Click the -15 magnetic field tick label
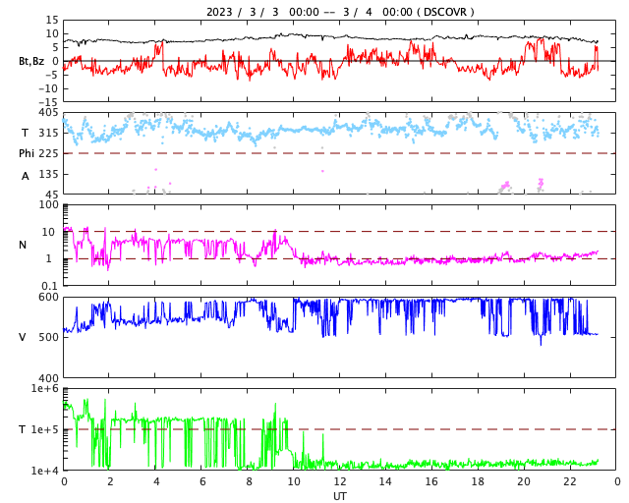The width and height of the screenshot is (629, 503). click(46, 100)
